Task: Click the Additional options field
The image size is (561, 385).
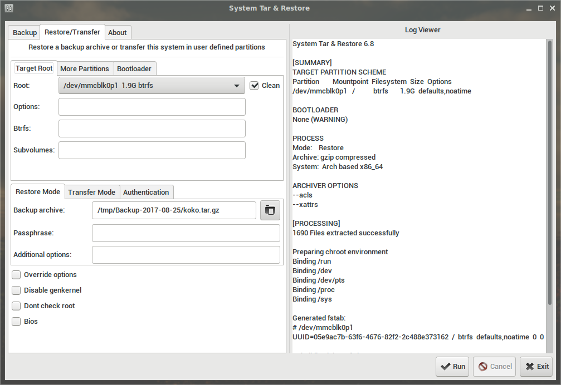Action: pyautogui.click(x=186, y=255)
